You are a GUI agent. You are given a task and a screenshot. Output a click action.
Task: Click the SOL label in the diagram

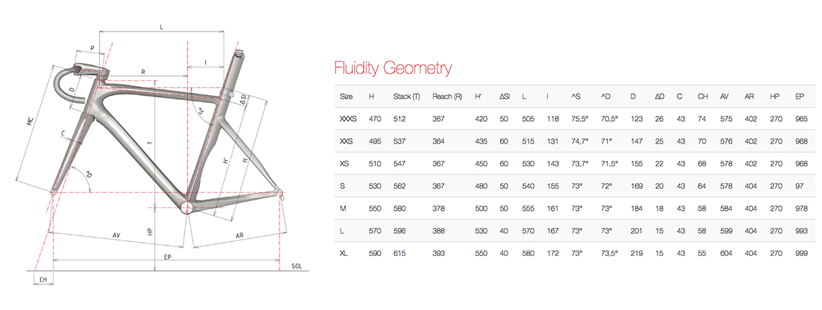coord(296,266)
